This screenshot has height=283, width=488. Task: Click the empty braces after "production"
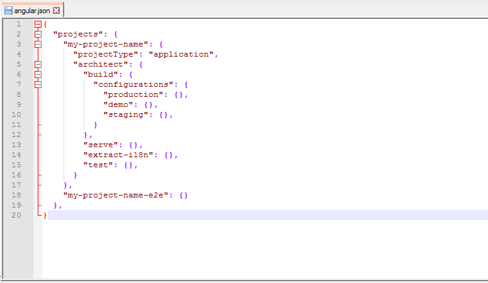[179, 94]
